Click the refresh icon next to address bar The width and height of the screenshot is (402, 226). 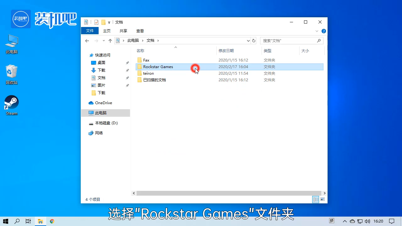click(253, 40)
